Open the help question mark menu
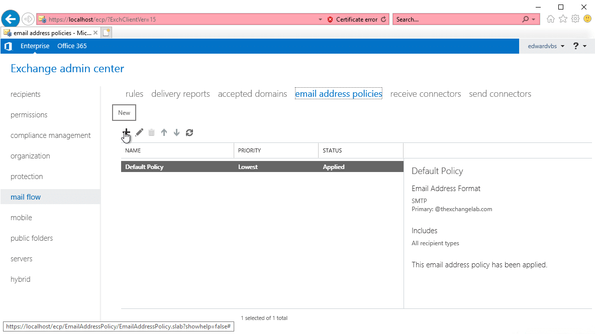Viewport: 595px width, 334px height. pyautogui.click(x=576, y=46)
